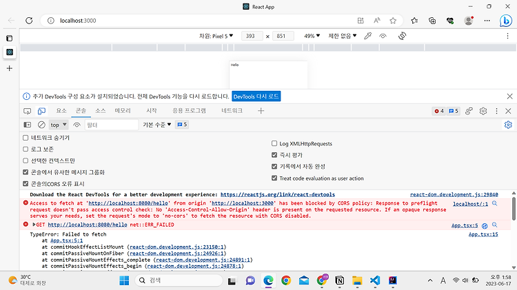Viewport: 517px width, 290px height.
Task: Click the DevTools reload button in the notification bar
Action: tap(256, 96)
